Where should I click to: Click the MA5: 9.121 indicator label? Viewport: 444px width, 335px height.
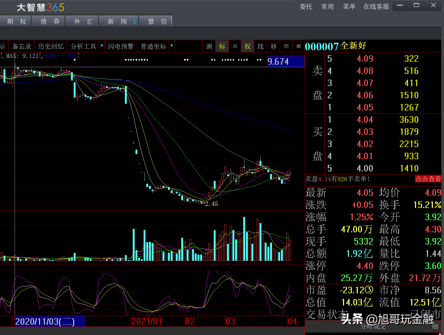pos(24,56)
